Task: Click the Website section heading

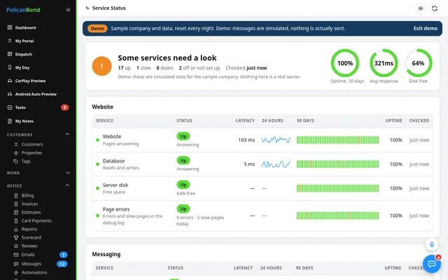Action: pos(103,107)
